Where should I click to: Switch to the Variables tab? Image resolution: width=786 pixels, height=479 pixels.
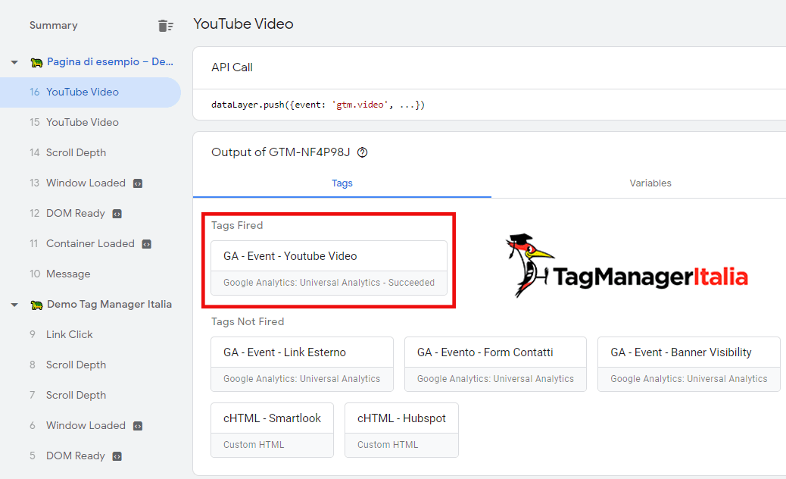coord(650,183)
